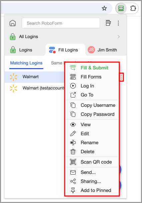This screenshot has width=142, height=203.
Task: Click the share nodes icon beside Sharing
Action: pos(73,181)
